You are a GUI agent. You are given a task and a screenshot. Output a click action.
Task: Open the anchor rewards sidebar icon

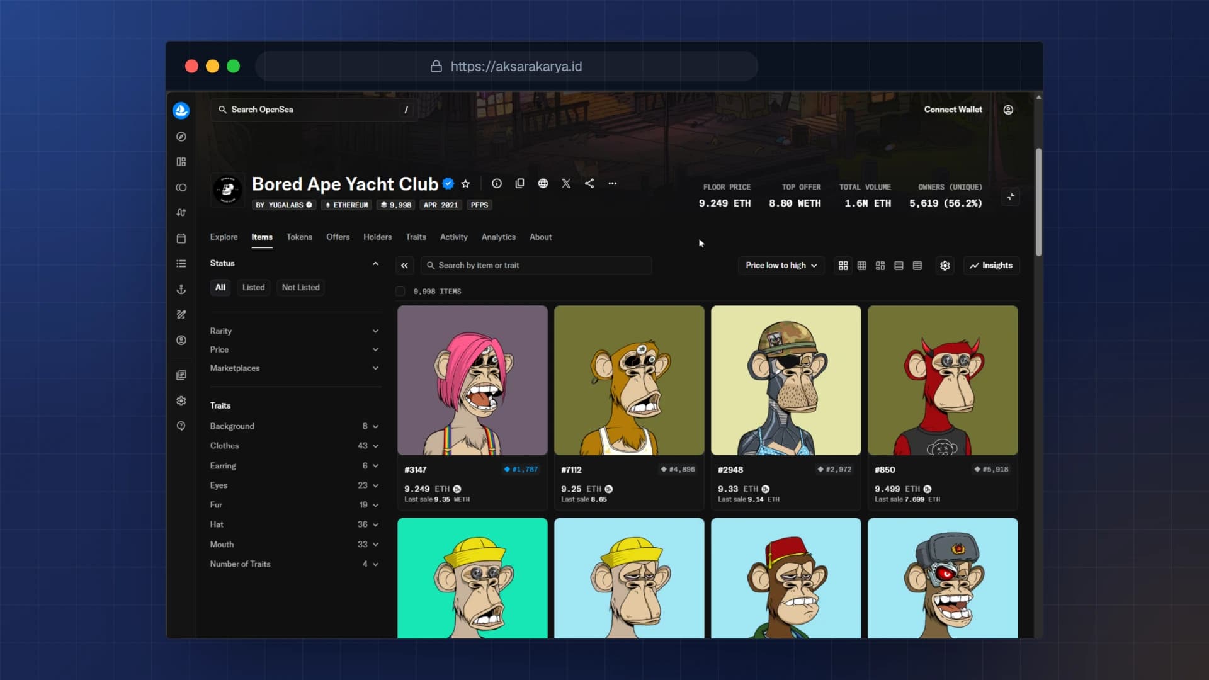(x=181, y=289)
